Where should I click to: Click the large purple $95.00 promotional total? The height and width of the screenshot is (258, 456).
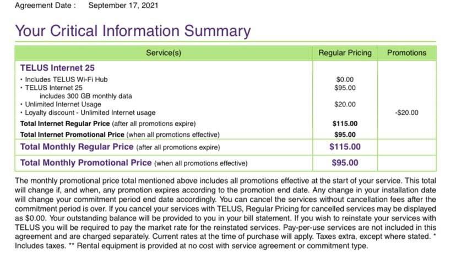345,163
